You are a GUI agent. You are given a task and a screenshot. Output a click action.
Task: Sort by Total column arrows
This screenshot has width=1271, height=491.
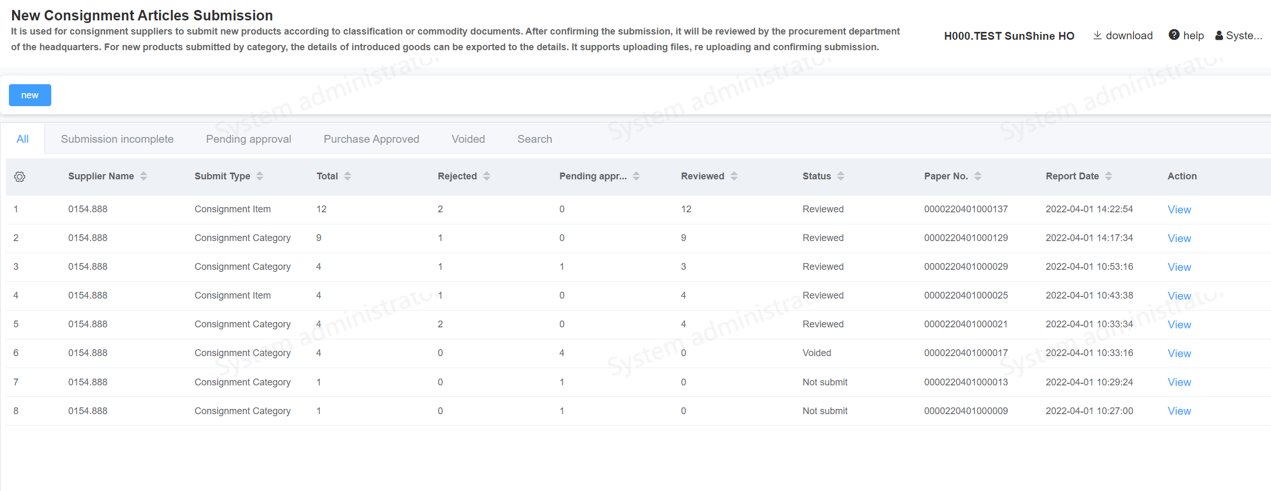coord(347,176)
